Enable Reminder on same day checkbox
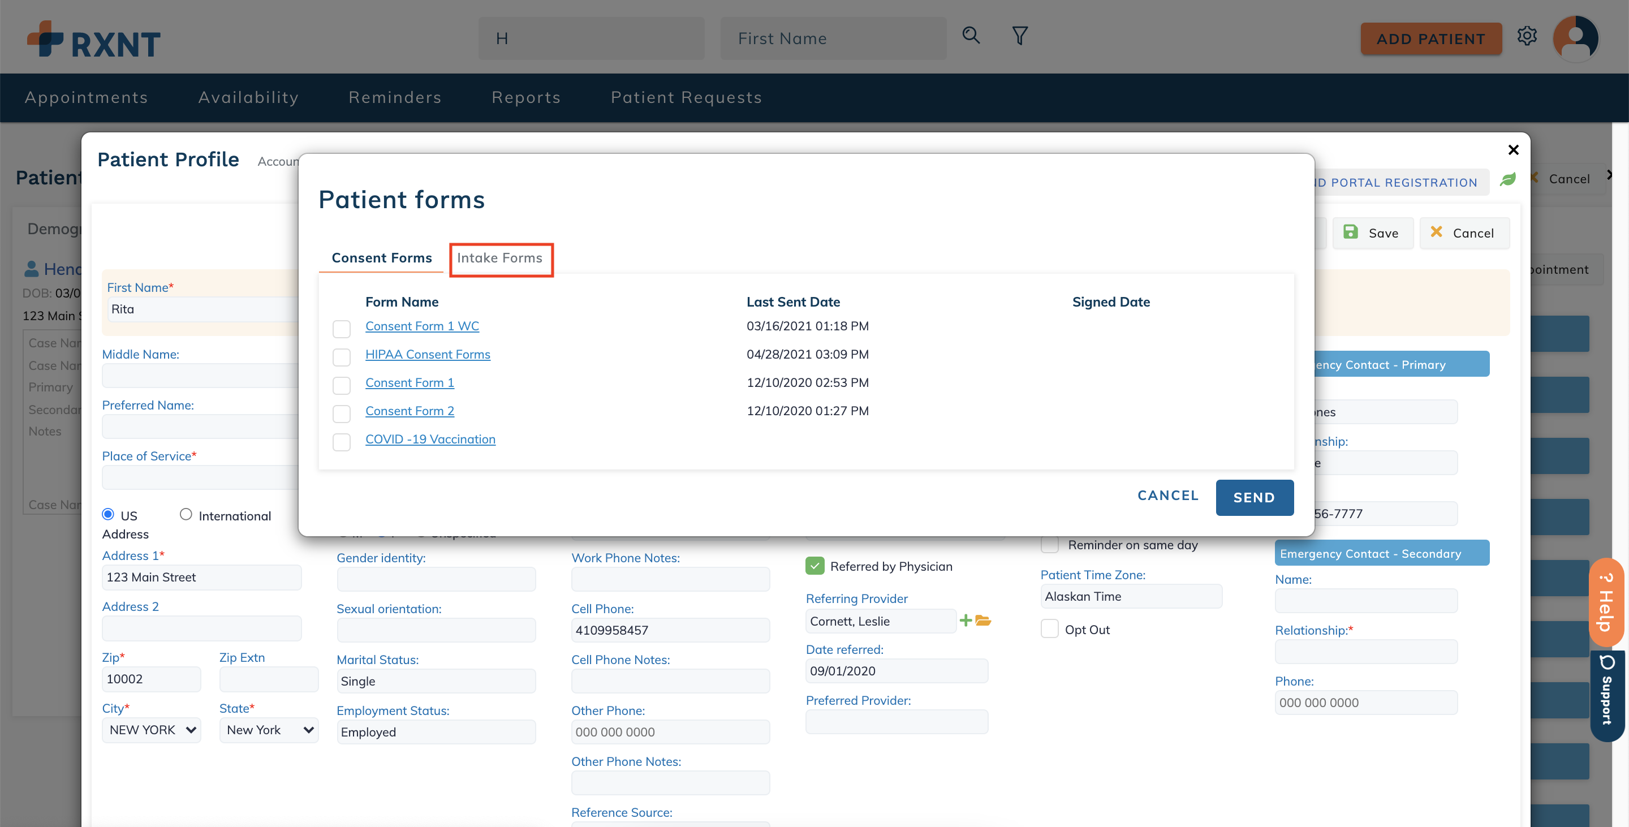Image resolution: width=1629 pixels, height=827 pixels. [1049, 544]
